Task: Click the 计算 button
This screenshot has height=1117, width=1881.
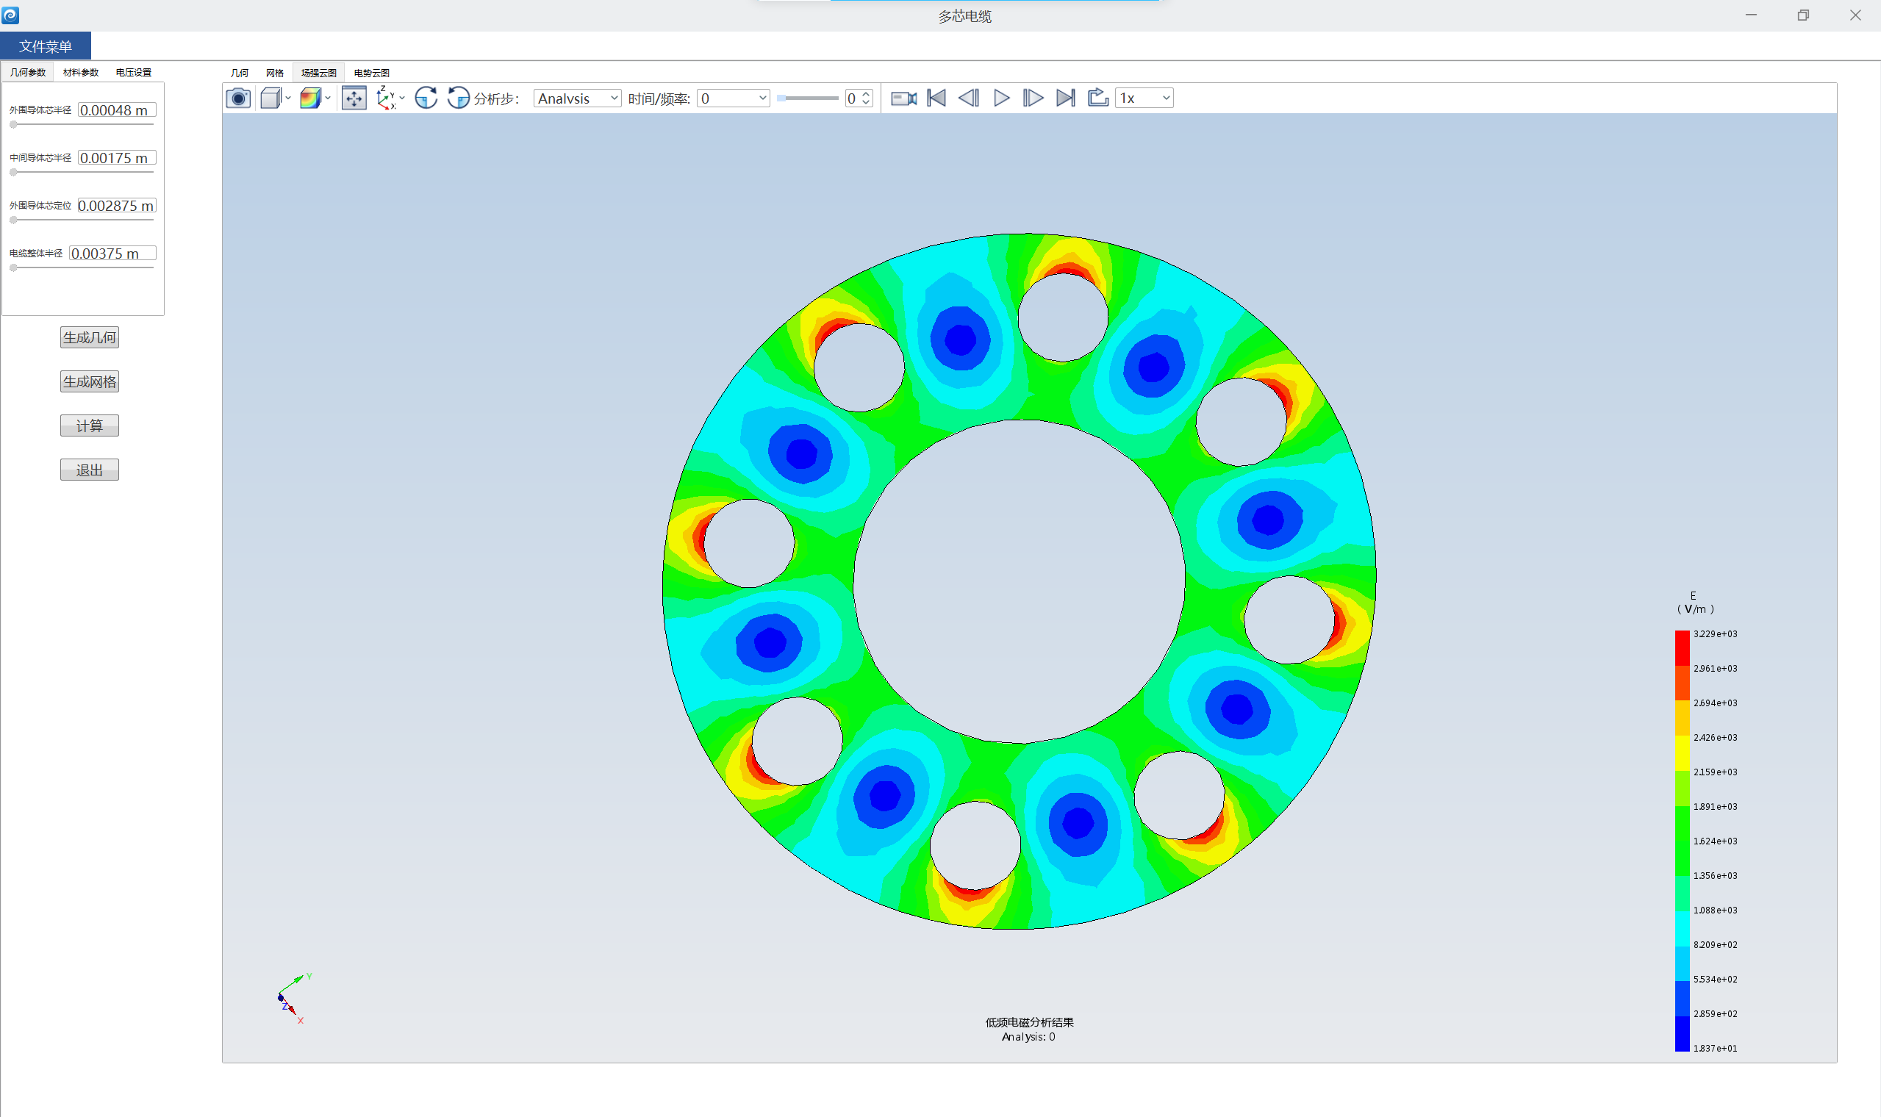Action: click(x=90, y=426)
